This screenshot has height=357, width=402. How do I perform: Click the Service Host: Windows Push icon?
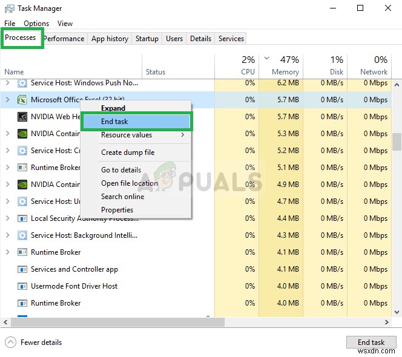pos(22,83)
